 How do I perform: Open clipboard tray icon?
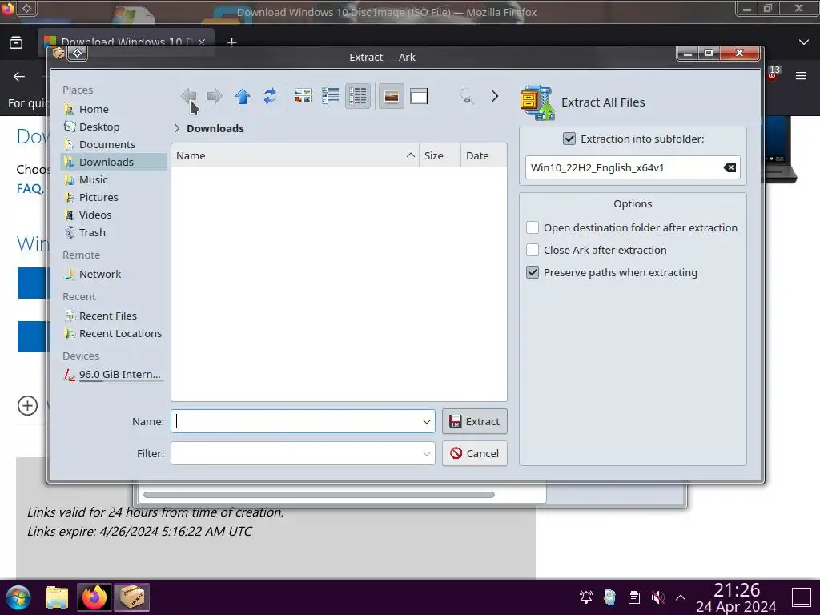[634, 597]
